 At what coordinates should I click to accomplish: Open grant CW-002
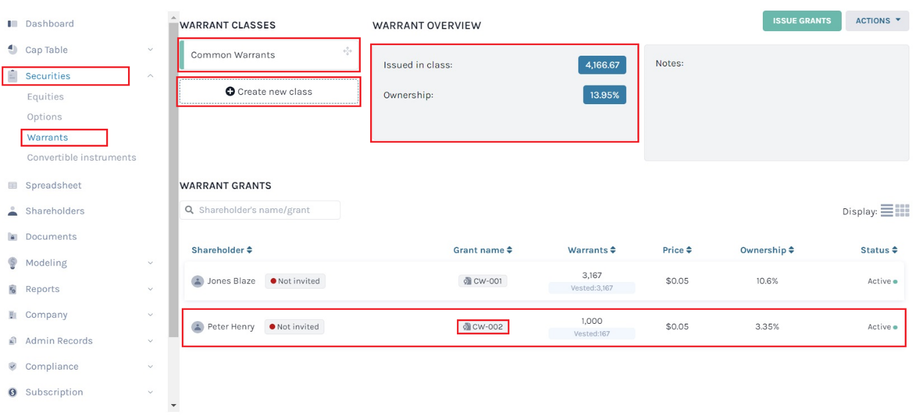click(483, 327)
